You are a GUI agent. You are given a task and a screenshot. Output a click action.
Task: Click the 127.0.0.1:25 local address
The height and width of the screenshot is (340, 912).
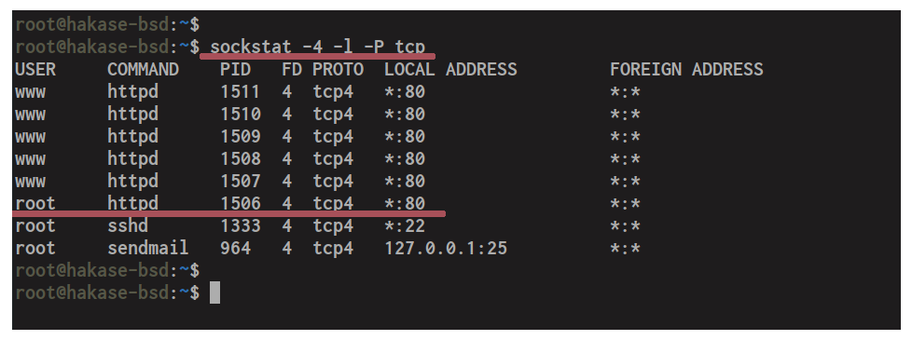click(x=446, y=249)
